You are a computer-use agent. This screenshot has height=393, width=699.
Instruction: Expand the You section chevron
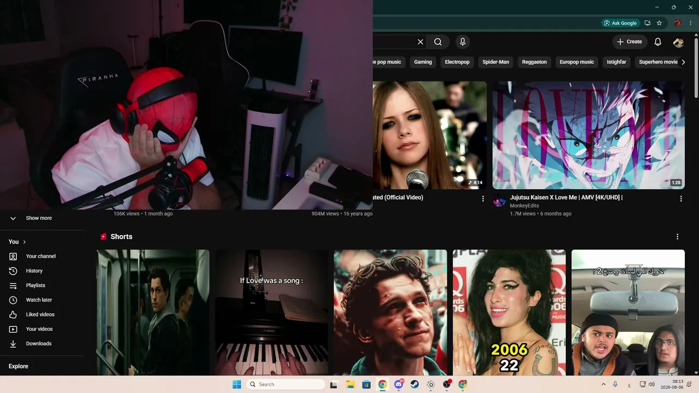(x=24, y=242)
